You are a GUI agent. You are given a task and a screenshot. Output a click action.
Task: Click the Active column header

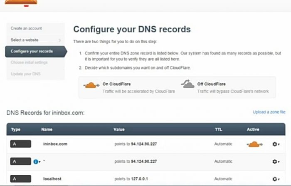point(253,129)
